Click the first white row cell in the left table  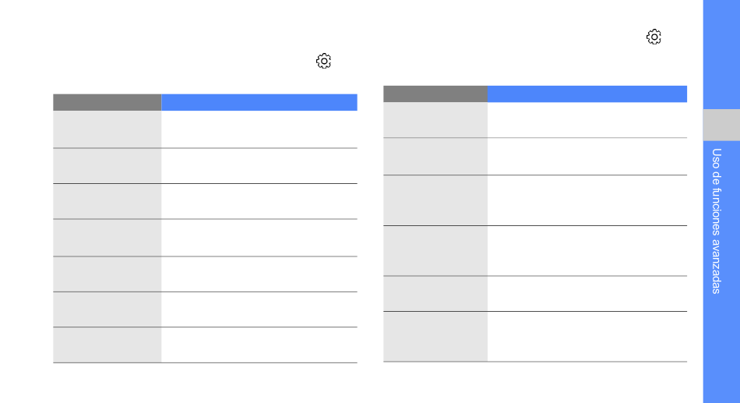point(259,129)
